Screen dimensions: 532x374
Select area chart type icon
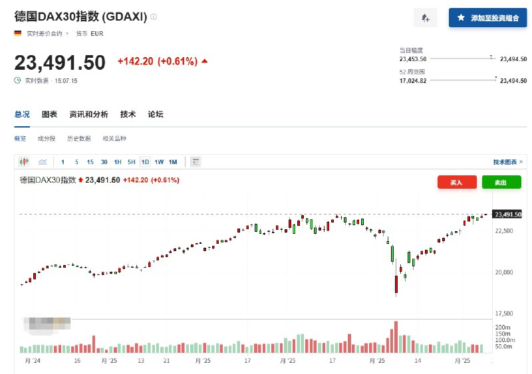(43, 161)
